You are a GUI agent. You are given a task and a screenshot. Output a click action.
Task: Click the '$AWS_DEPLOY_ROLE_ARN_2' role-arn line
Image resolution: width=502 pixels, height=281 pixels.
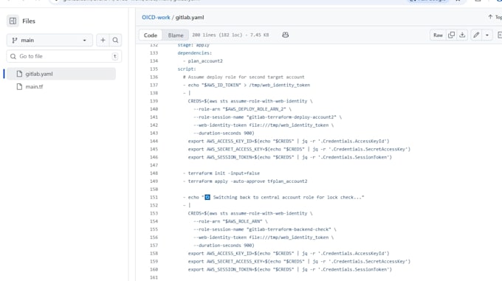point(242,109)
